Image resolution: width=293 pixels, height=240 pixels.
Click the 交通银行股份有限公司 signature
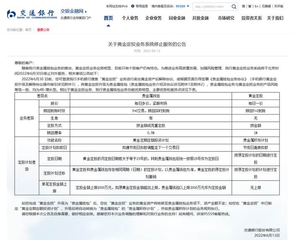pyautogui.click(x=262, y=230)
